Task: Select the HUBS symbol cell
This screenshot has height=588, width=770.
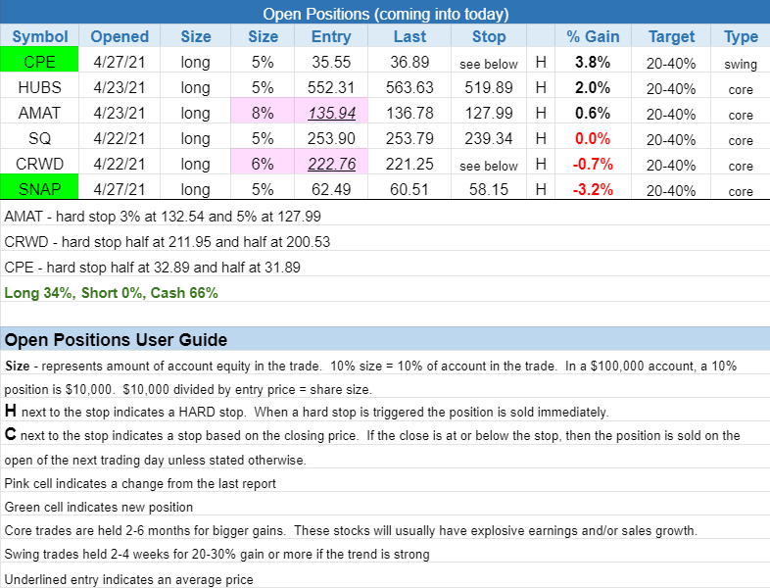Action: coord(39,87)
